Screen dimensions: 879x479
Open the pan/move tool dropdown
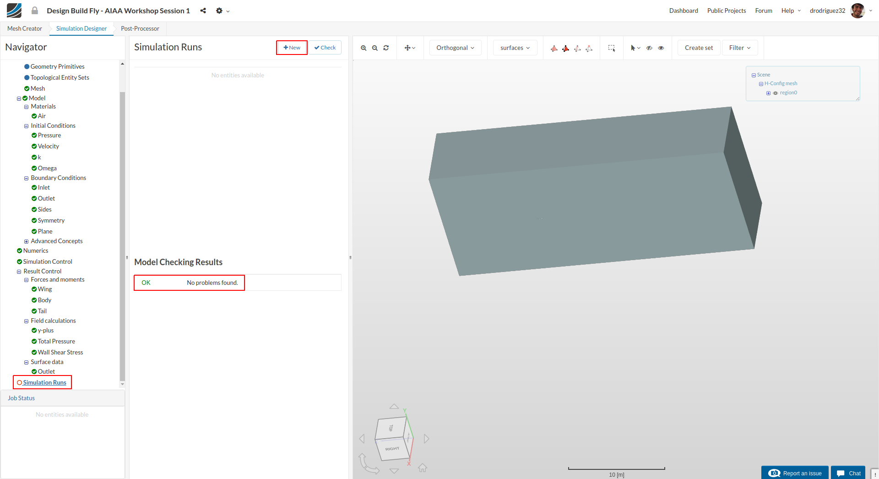coord(410,48)
